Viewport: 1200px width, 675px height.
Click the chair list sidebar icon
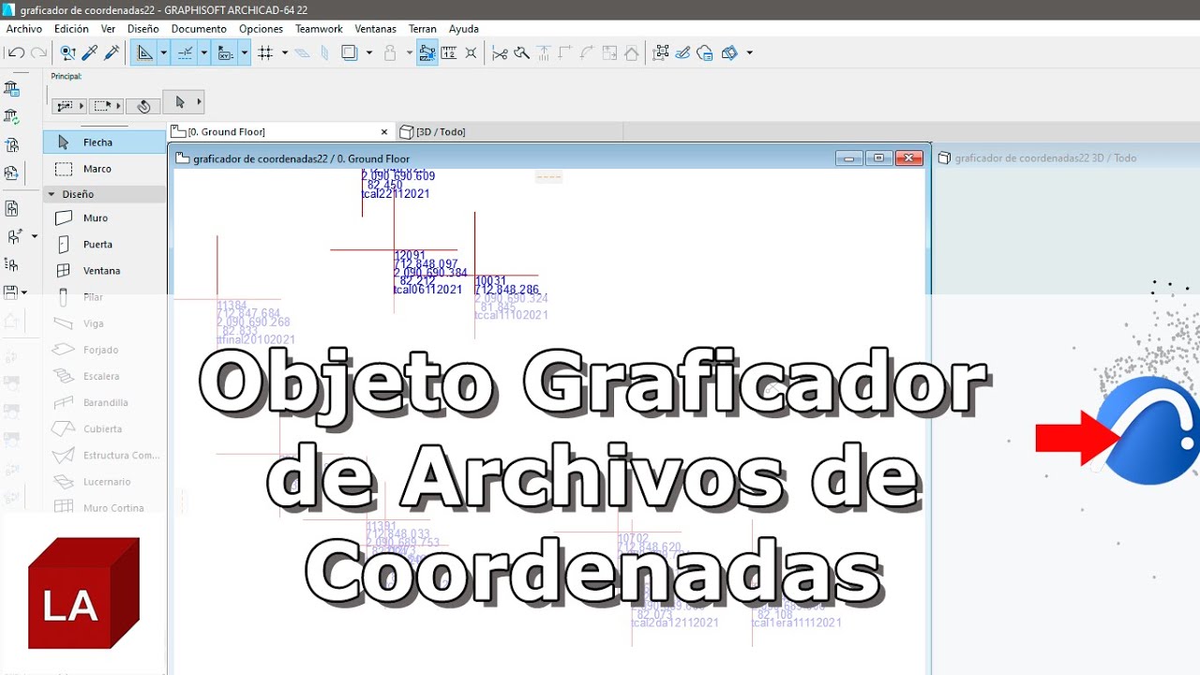tap(11, 264)
